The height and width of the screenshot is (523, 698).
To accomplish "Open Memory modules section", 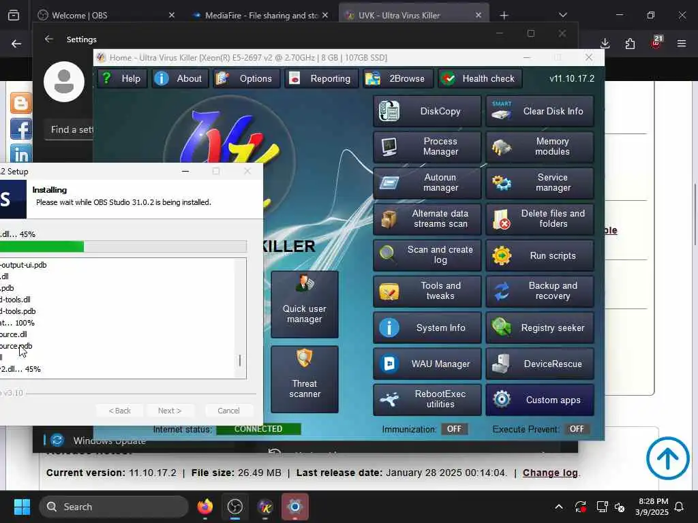I will (540, 147).
